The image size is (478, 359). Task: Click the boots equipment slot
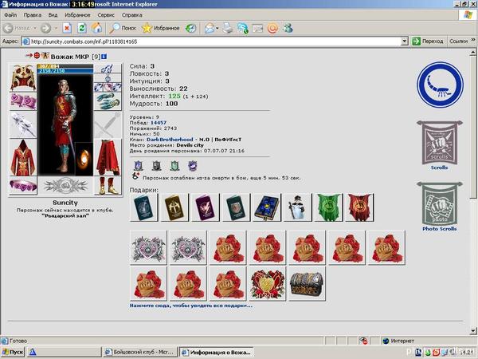108,185
